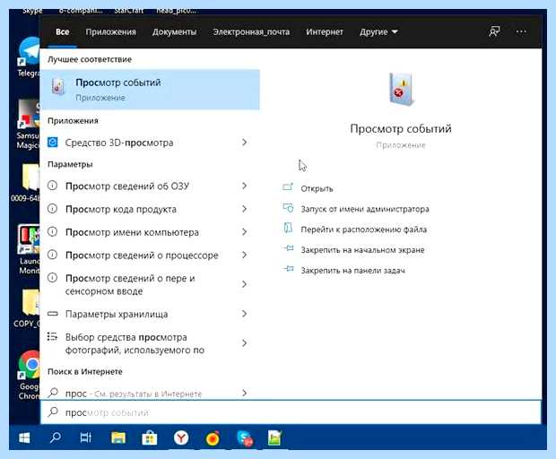Screen dimensions: 556x459
Task: Switch to the Интернет tab
Action: [325, 32]
